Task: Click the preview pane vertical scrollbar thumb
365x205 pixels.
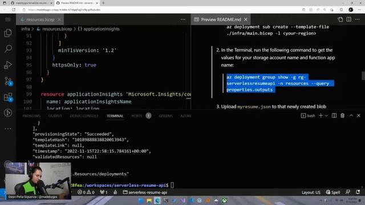Action: click(x=363, y=76)
